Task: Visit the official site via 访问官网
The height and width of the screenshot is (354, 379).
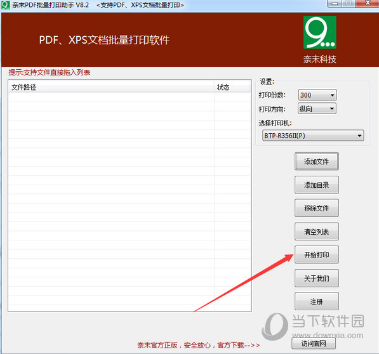Action: (314, 343)
